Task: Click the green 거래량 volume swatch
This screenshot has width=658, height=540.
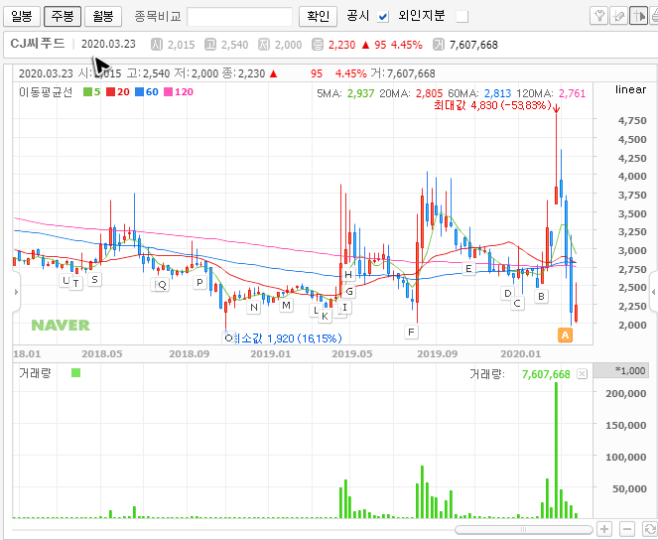Action: point(76,372)
